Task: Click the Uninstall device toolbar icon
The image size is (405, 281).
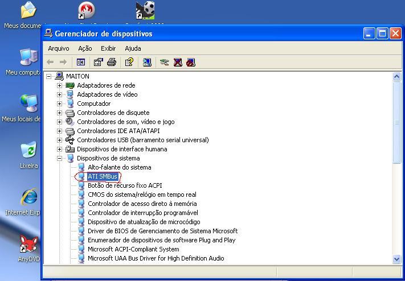Action: [178, 62]
